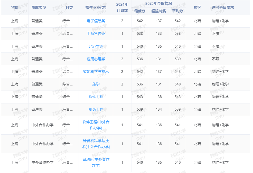Viewport: 253px width, 173px height.
Task: Open the 药学 major link
Action: tap(96, 84)
